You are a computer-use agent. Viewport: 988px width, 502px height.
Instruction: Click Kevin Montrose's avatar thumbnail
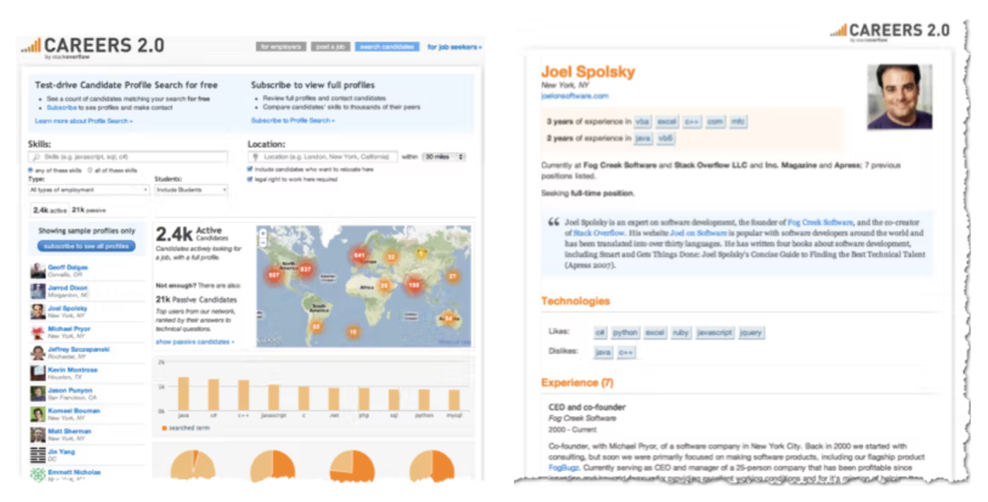click(x=38, y=373)
